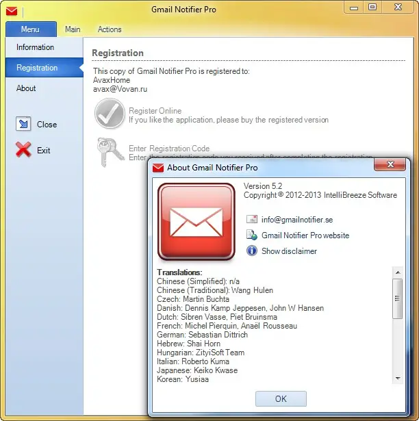Click 'Japanese: Keiko Kwase' line
This screenshot has width=419, height=421.
tap(197, 370)
